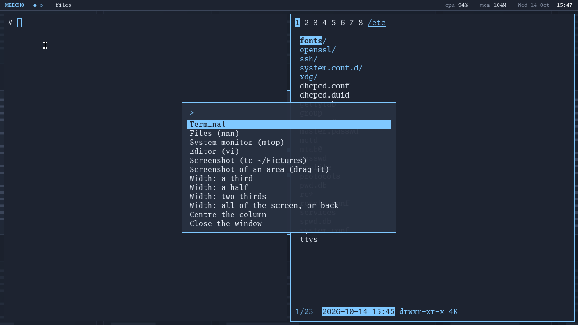Select the ttys file
The image size is (578, 325).
coord(309,240)
